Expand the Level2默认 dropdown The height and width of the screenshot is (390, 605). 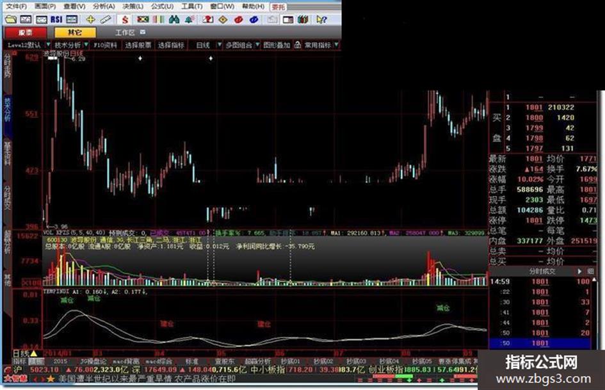[x=49, y=45]
